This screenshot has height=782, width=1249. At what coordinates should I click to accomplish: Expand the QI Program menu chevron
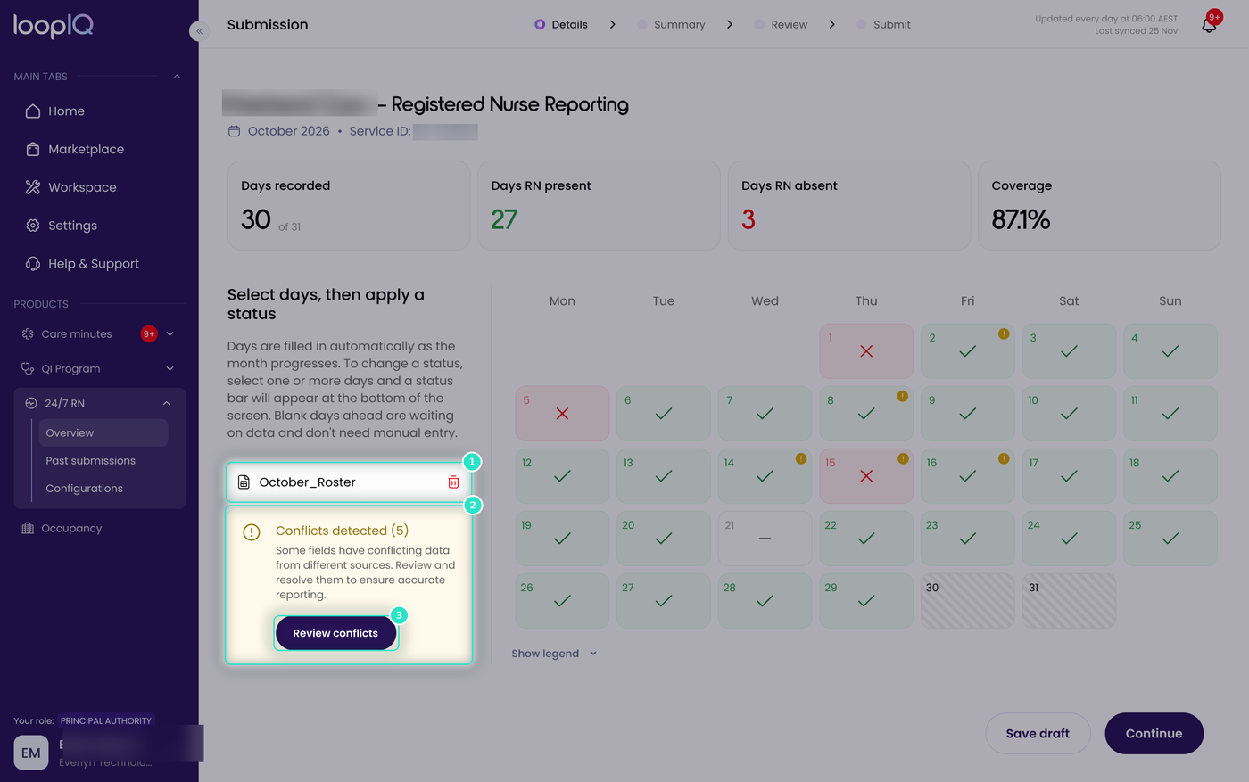170,369
